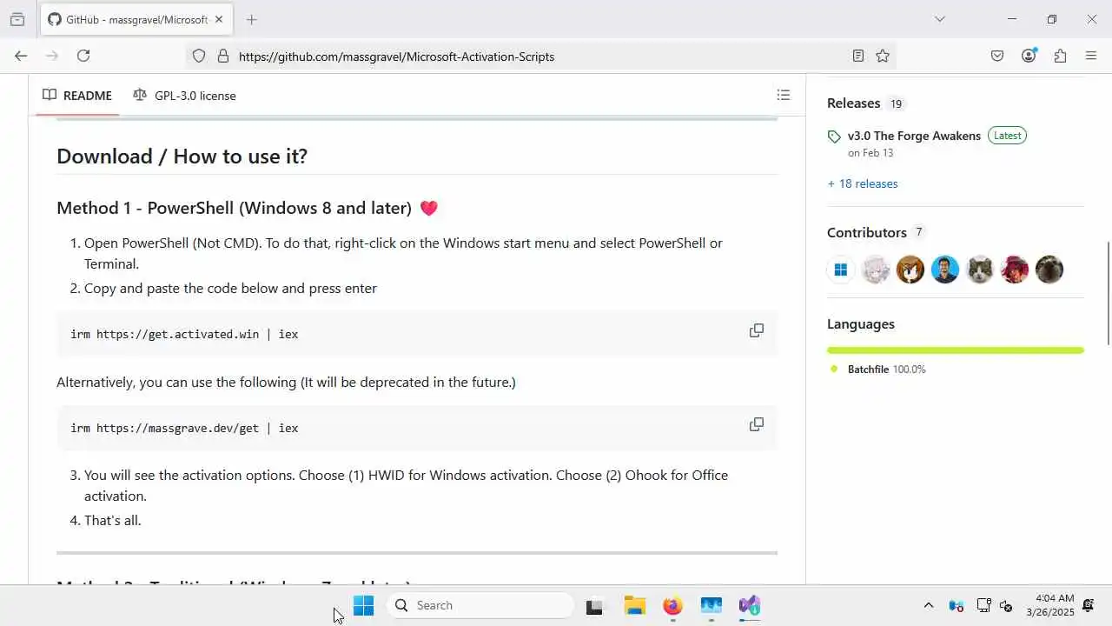Open the dark cat contributor avatar
The height and width of the screenshot is (626, 1112).
1049,270
